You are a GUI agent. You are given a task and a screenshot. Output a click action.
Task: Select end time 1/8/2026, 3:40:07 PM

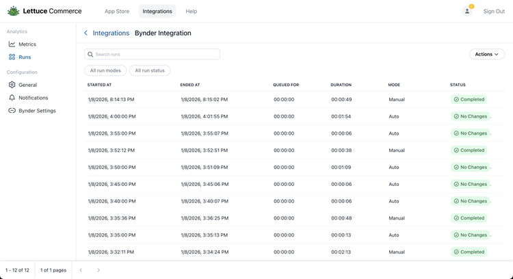coord(205,201)
